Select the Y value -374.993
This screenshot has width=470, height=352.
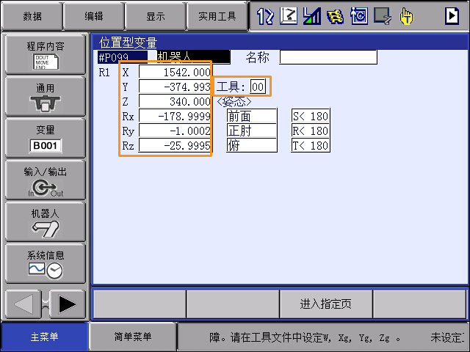click(x=175, y=87)
